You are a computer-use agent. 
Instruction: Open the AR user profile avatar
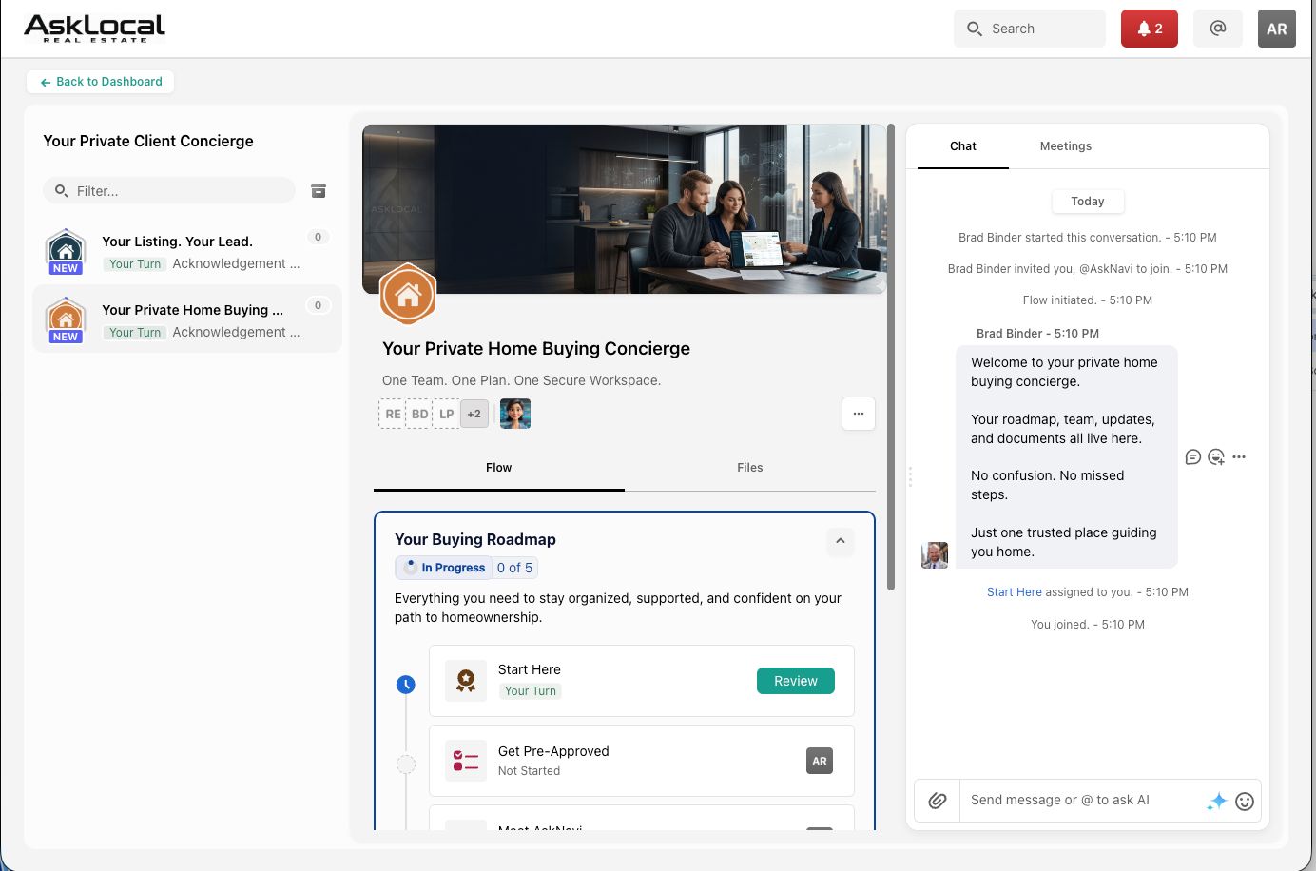click(1277, 29)
